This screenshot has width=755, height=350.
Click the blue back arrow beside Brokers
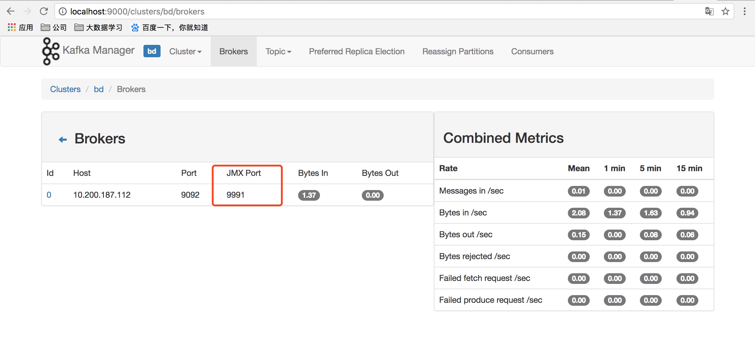pos(63,139)
